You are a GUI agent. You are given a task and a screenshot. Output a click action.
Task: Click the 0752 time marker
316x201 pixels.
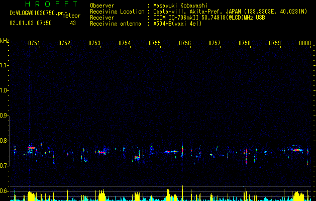(64, 43)
